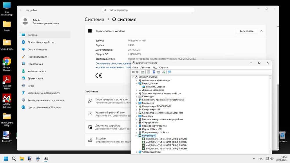
Task: Expand Сетевые адаптеры node
Action: pos(137,152)
